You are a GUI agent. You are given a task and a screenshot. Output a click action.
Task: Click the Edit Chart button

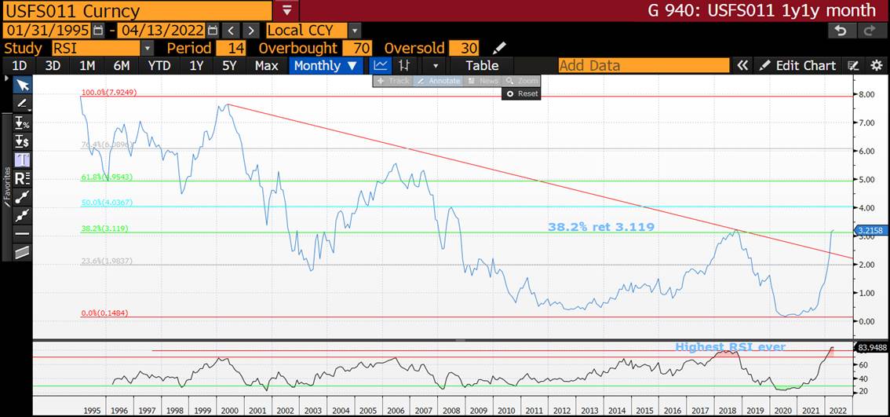pyautogui.click(x=798, y=66)
